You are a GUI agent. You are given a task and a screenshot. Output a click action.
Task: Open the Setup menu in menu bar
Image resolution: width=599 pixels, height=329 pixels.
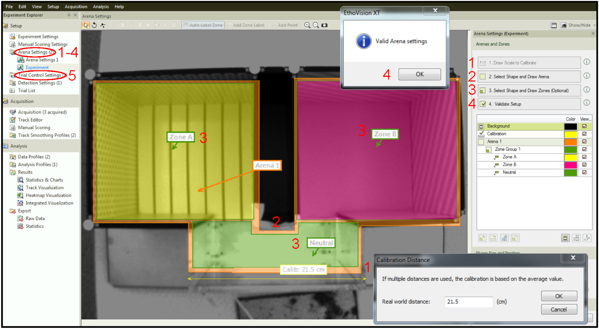coord(53,7)
